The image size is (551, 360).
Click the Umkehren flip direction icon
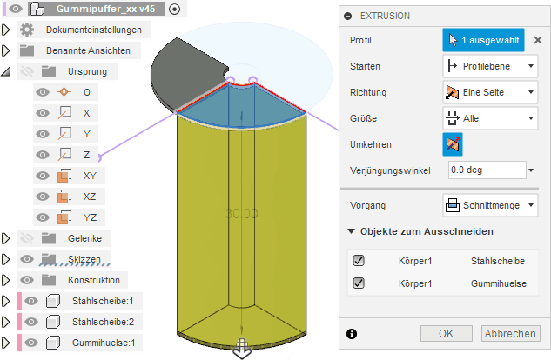coord(454,143)
